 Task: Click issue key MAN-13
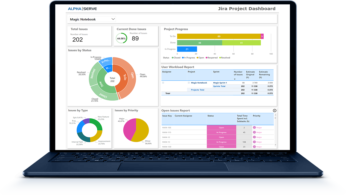[x=166, y=142]
